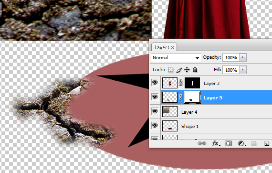Switch to the Layers tab
This screenshot has width=272, height=173.
(164, 47)
